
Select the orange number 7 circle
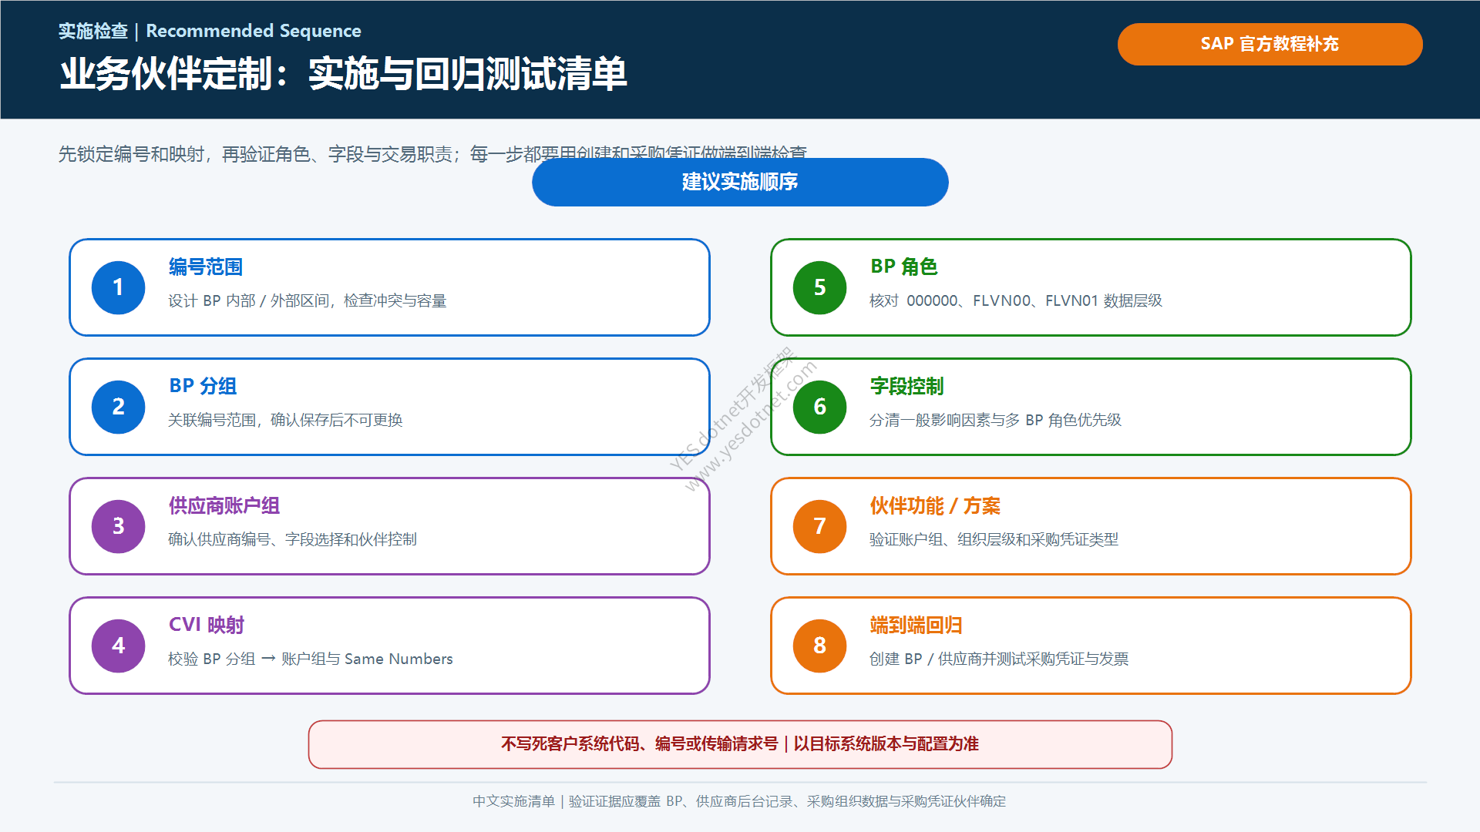tap(819, 526)
